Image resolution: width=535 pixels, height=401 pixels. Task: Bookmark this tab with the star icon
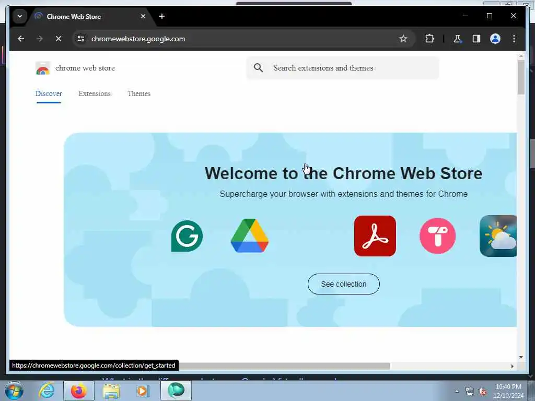[403, 39]
